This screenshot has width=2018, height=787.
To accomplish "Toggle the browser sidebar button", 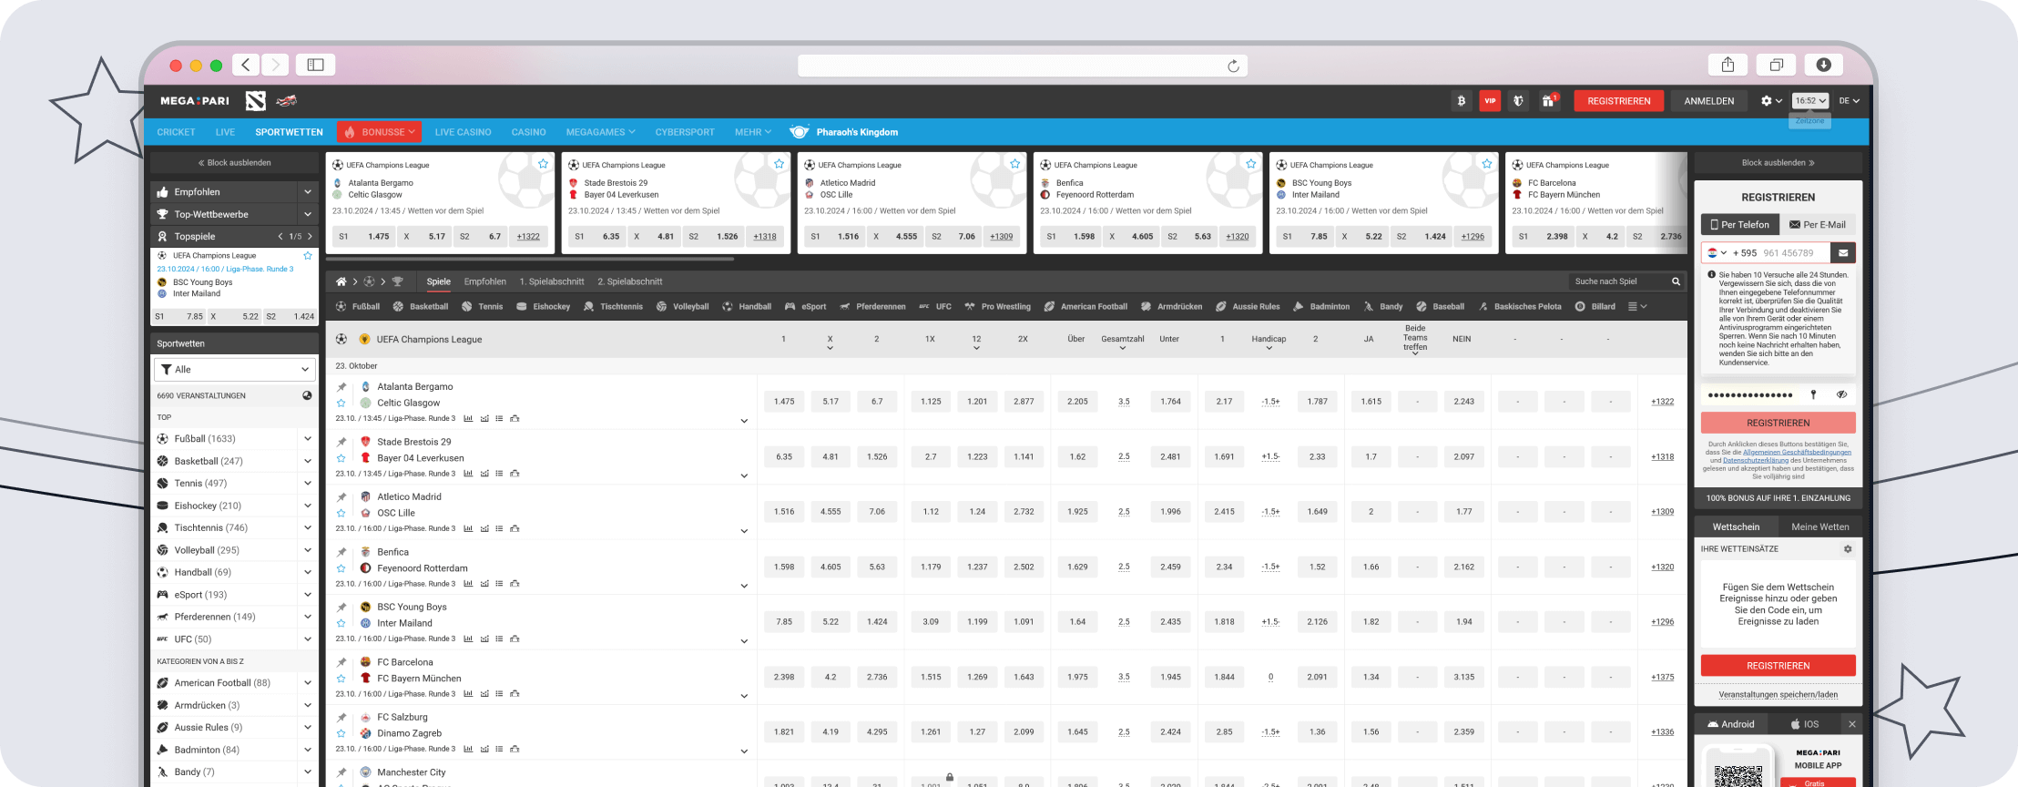I will click(316, 65).
